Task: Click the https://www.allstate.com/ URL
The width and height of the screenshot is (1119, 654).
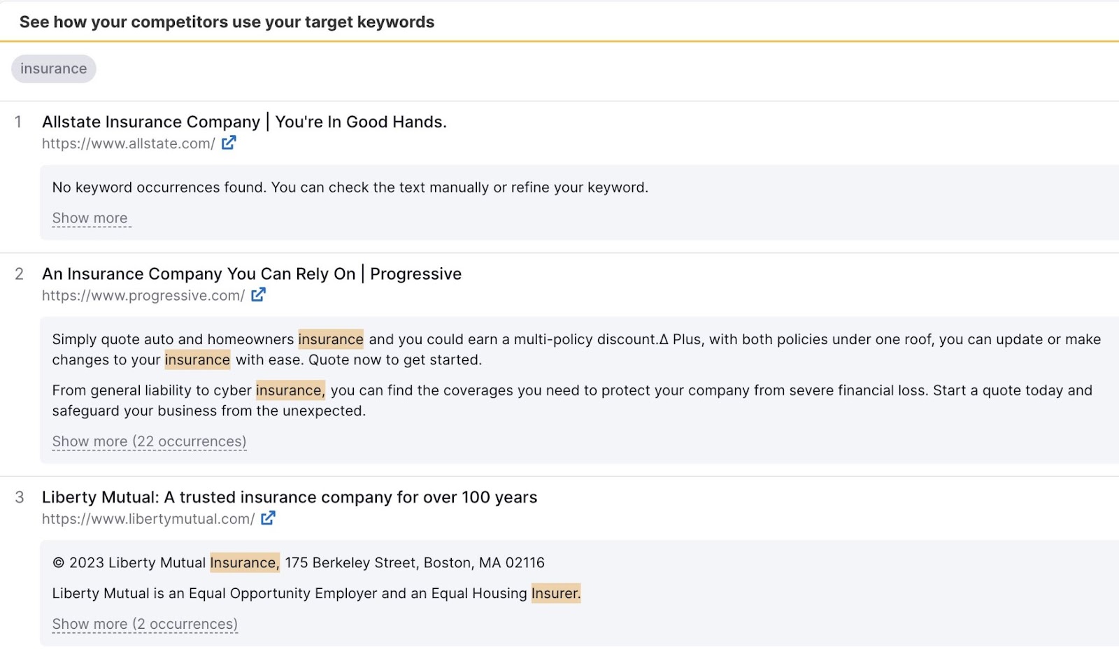Action: 127,144
